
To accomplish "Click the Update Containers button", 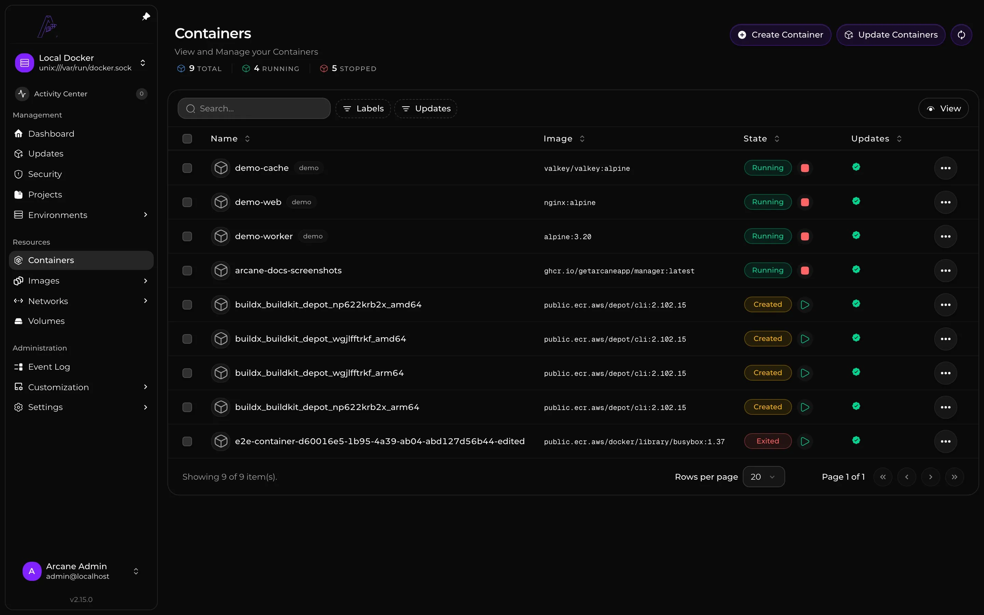I will point(890,35).
